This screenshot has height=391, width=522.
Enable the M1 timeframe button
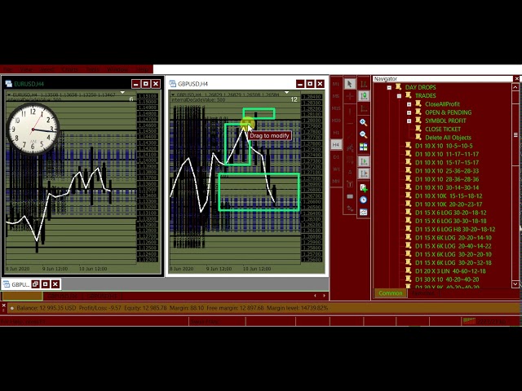tap(336, 83)
